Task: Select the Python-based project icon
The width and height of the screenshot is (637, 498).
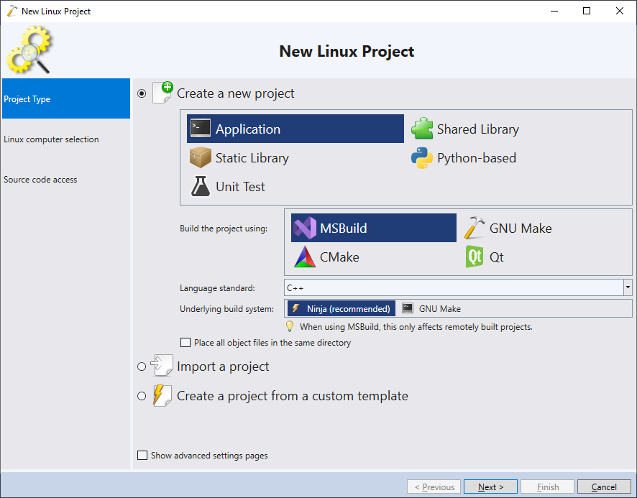Action: coord(422,158)
